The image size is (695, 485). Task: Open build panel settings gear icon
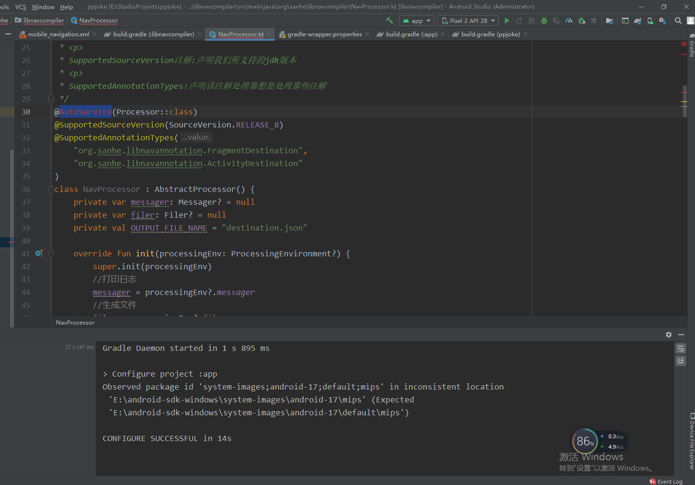pos(669,335)
